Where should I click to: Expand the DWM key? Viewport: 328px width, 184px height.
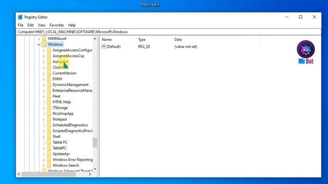pos(44,79)
